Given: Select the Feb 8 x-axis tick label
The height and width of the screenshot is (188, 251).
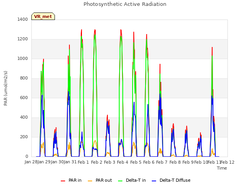Looking at the screenshot, I should pos(175,162).
